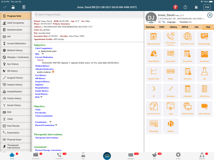214x160 pixels.
Task: View the Growth Chart
Action: click(154, 74)
